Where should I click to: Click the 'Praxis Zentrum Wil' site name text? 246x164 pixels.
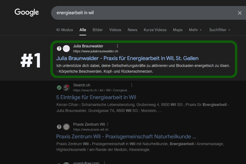tap(89, 124)
